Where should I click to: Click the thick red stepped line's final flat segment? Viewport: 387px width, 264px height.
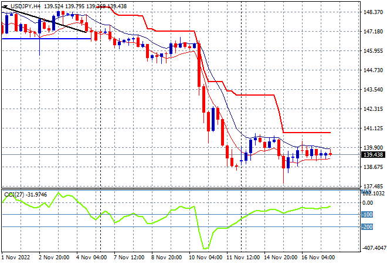(x=307, y=133)
